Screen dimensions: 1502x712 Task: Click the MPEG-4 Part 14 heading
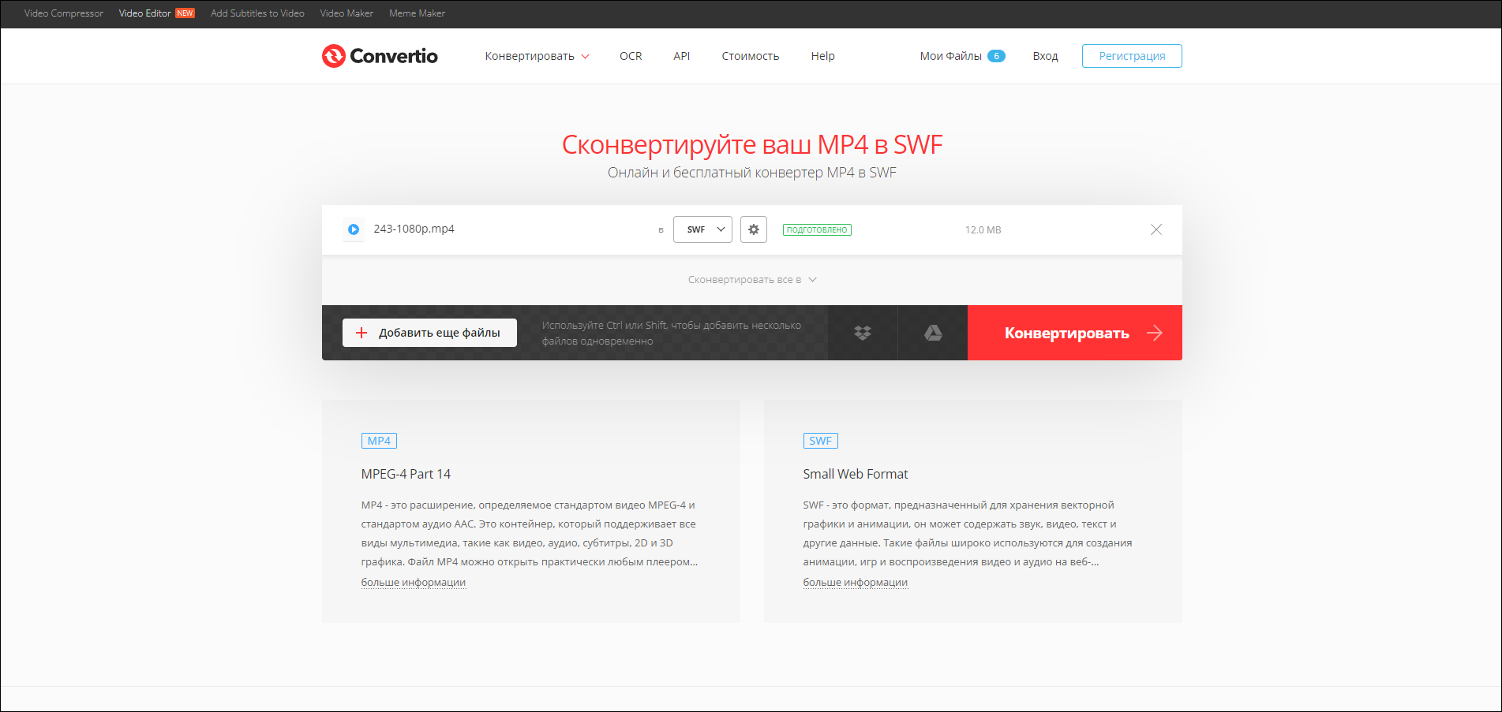(x=406, y=474)
